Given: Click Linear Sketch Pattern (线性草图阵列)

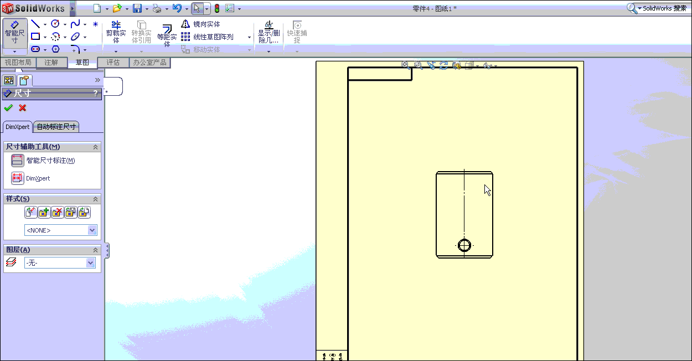Looking at the screenshot, I should (208, 37).
